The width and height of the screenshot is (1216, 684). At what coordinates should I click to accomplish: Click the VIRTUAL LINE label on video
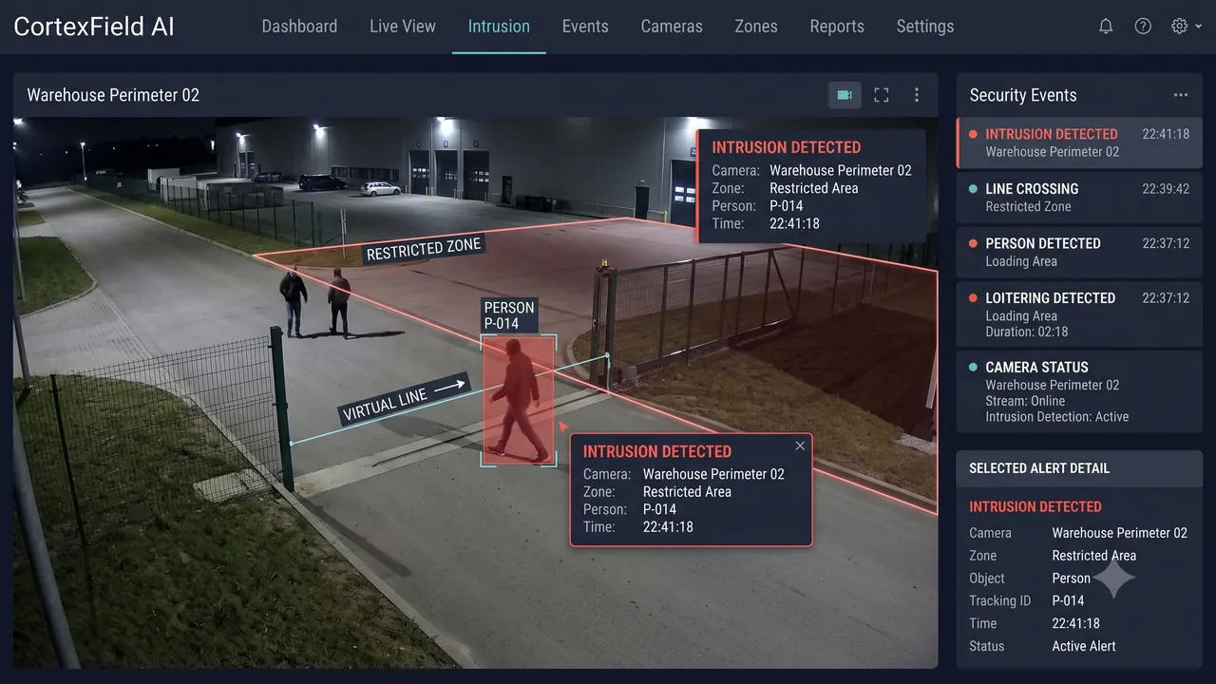coord(405,398)
